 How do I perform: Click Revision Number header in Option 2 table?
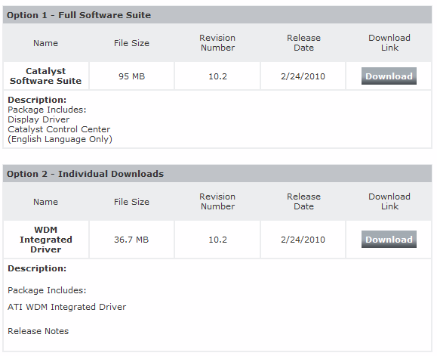click(217, 202)
